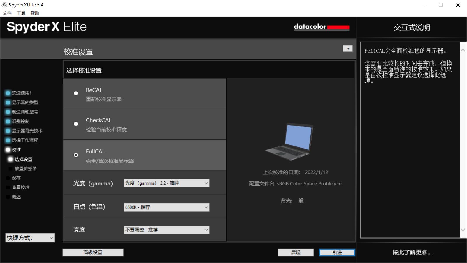Click the laptop display thumbnail image
Screen dimensions: 467x263
[x=289, y=142]
